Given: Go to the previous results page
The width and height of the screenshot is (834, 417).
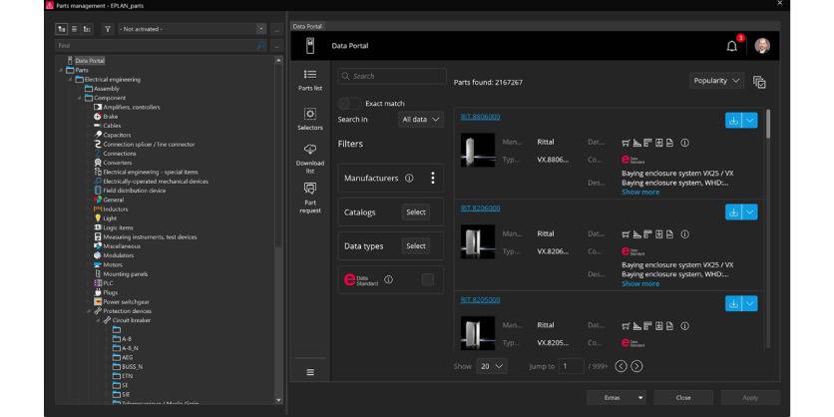Looking at the screenshot, I should tap(621, 366).
